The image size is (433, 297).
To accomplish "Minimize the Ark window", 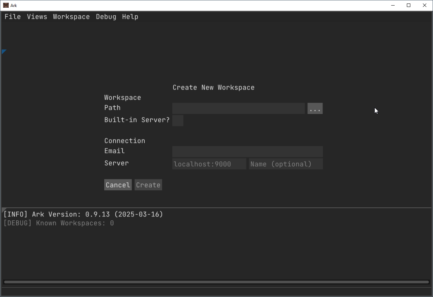I will 393,5.
